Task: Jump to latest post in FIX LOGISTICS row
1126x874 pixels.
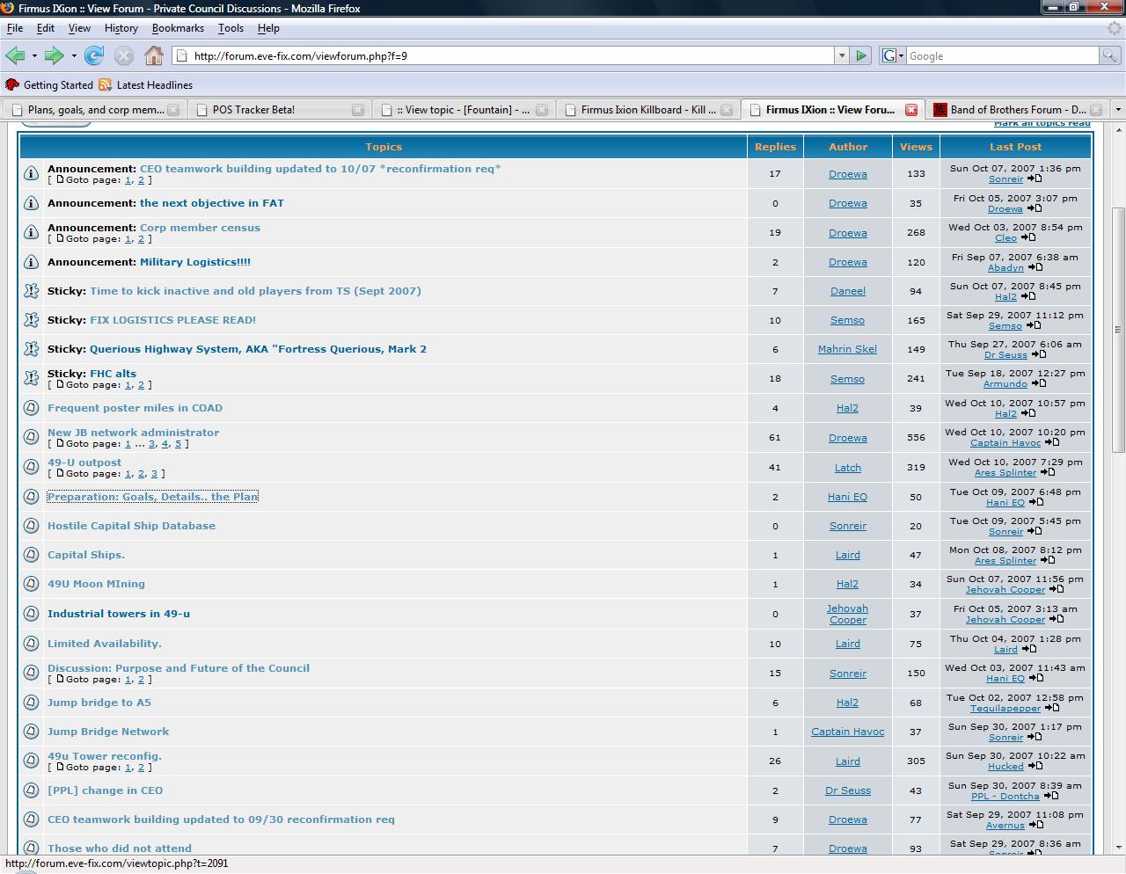Action: click(x=1034, y=325)
